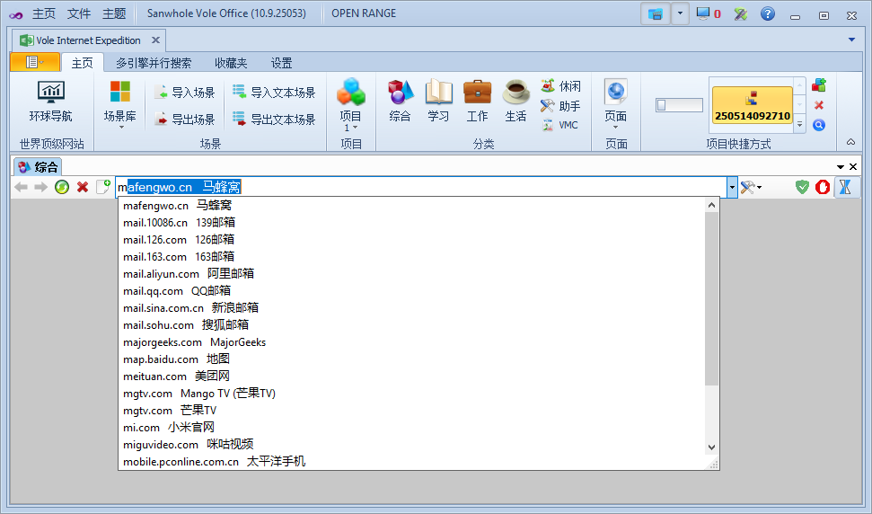The height and width of the screenshot is (514, 872).
Task: Open the 主页 title menu
Action: tap(44, 13)
